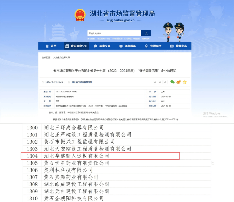234x202 pixels.
Task: Click row 1307 黄石燕舞药业有限公司
Action: pyautogui.click(x=117, y=177)
